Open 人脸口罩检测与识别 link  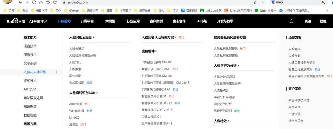coord(302,63)
